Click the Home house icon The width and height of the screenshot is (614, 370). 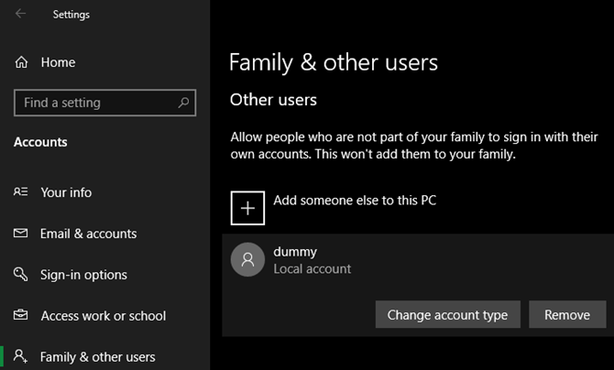click(21, 62)
